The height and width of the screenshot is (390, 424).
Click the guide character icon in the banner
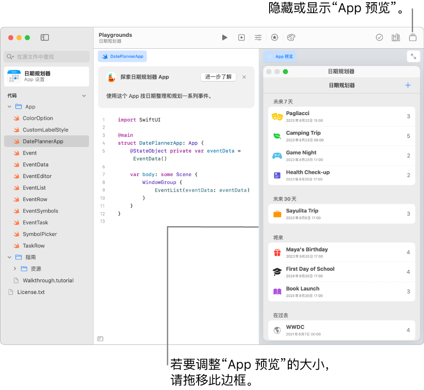(112, 77)
